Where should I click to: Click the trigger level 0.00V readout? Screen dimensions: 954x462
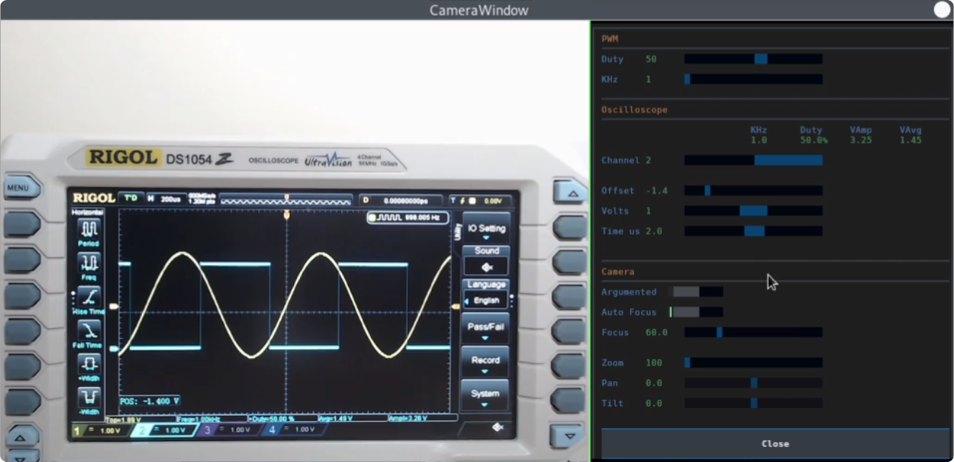point(493,201)
